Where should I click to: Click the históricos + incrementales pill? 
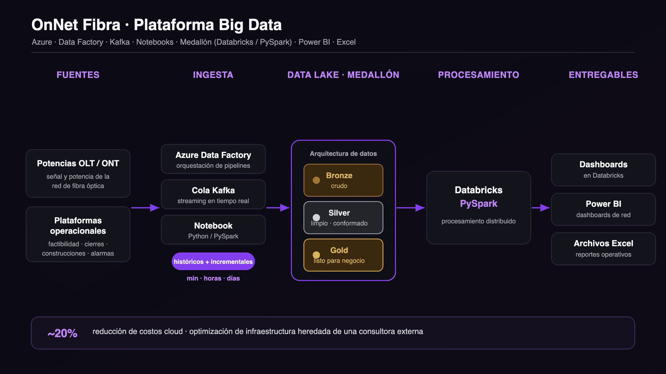213,261
